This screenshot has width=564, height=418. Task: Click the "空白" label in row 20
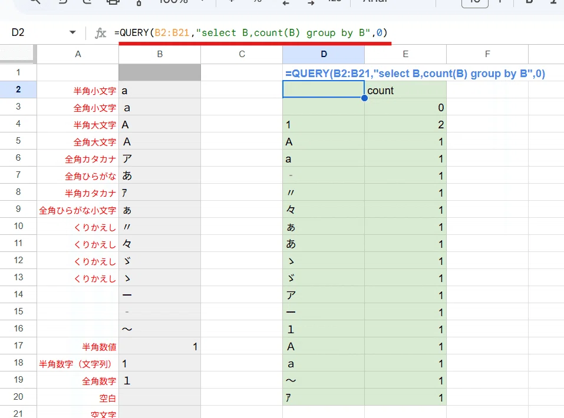click(107, 398)
